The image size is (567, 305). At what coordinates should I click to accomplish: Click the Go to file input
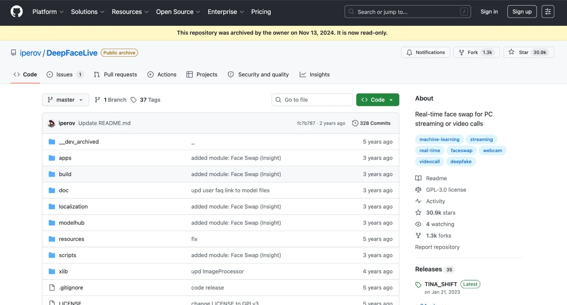(x=312, y=100)
